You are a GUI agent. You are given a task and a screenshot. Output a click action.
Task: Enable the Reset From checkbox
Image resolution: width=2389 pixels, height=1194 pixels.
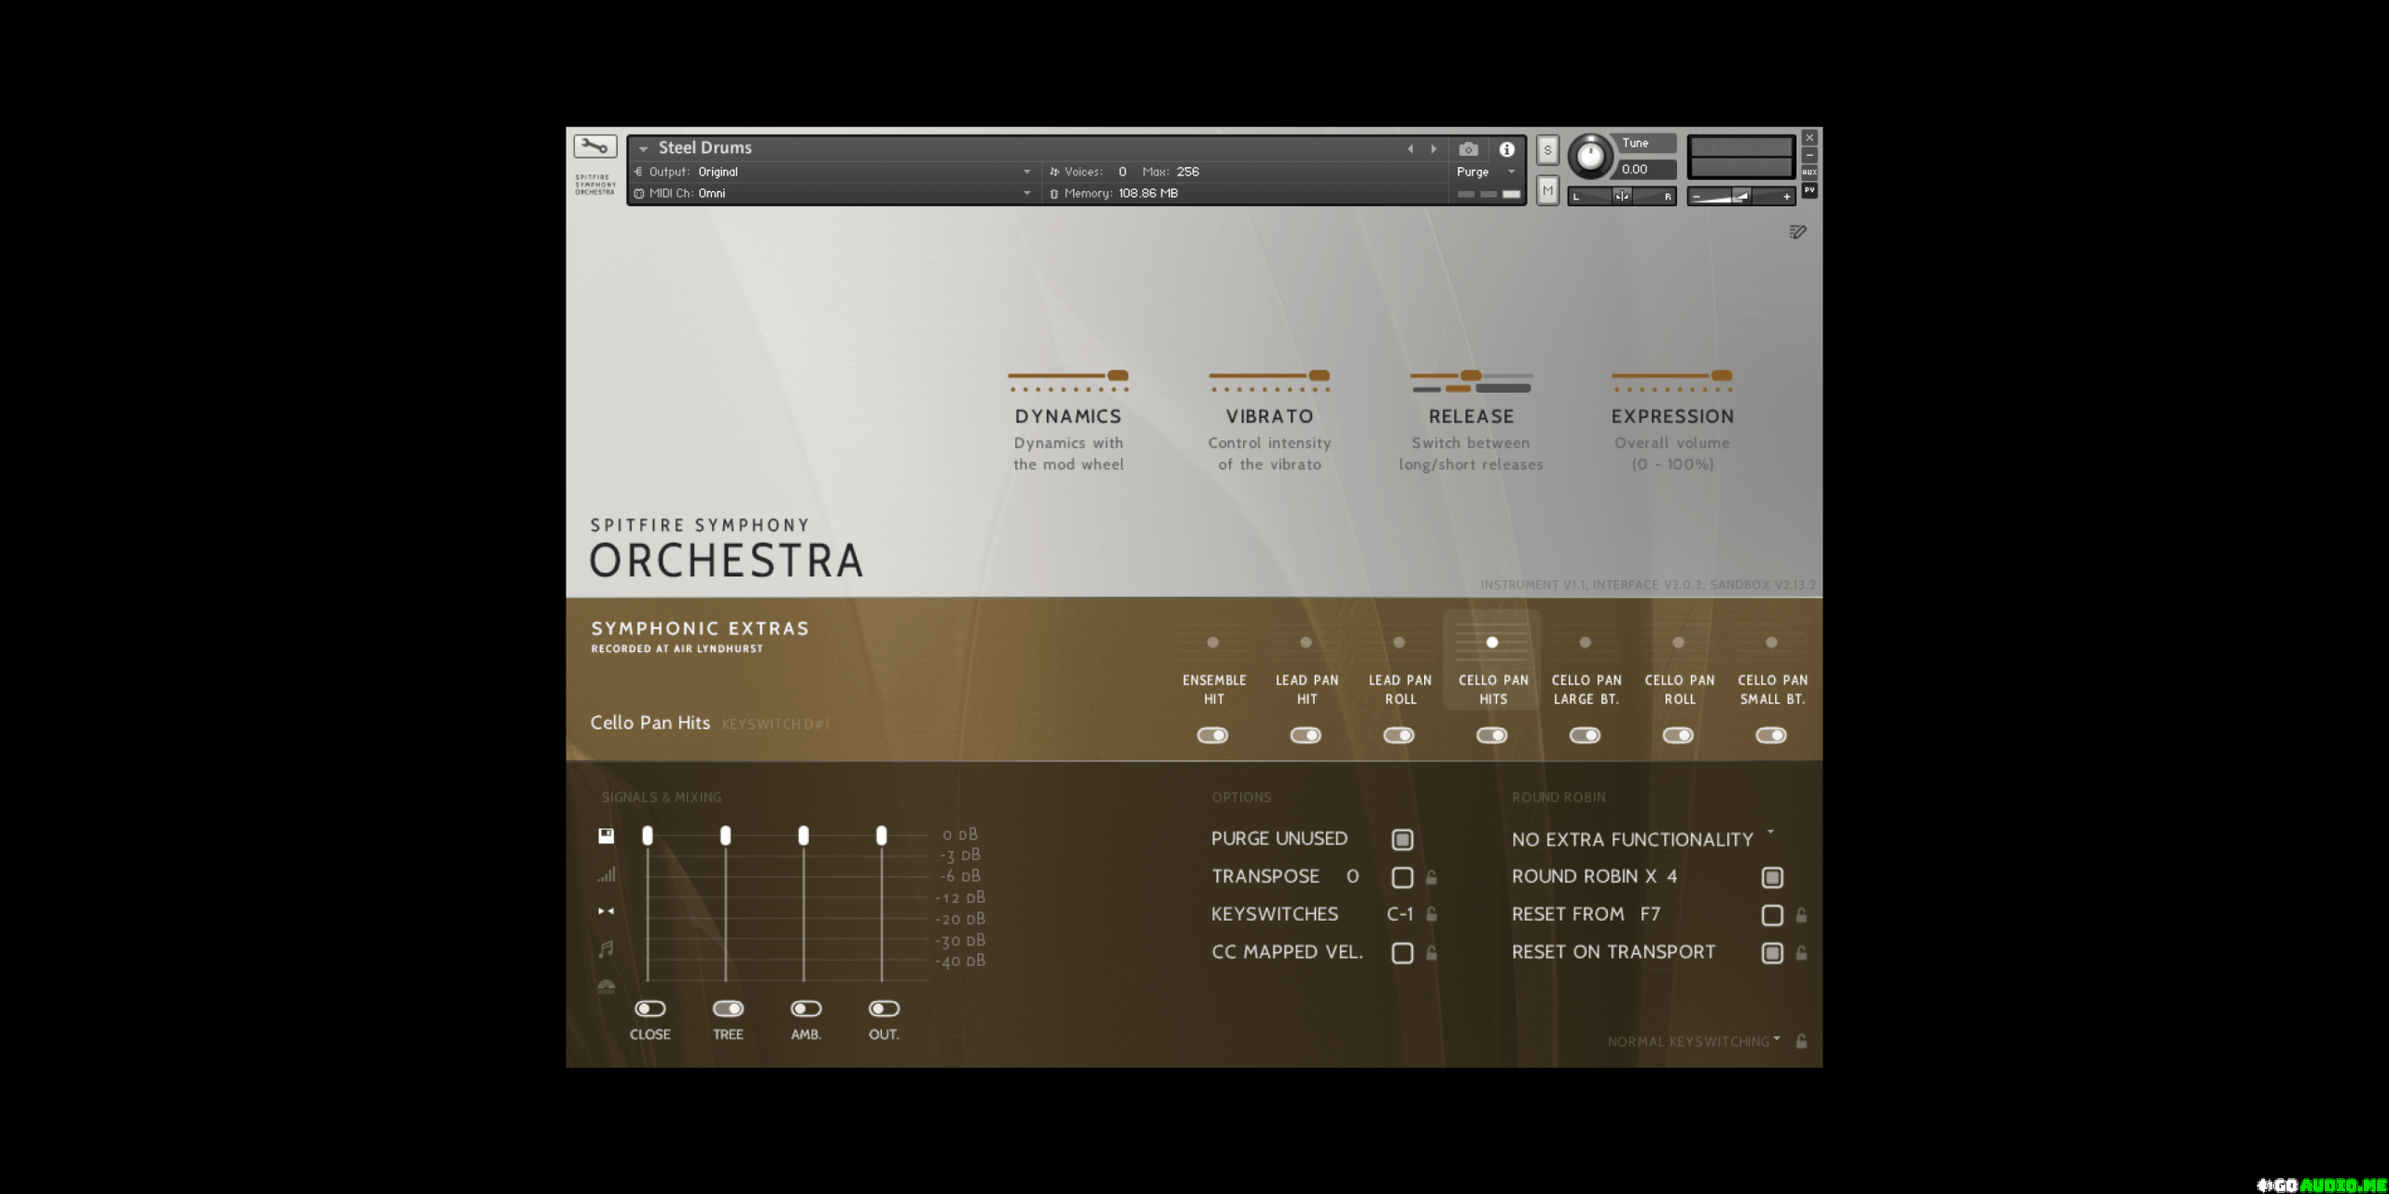point(1771,916)
